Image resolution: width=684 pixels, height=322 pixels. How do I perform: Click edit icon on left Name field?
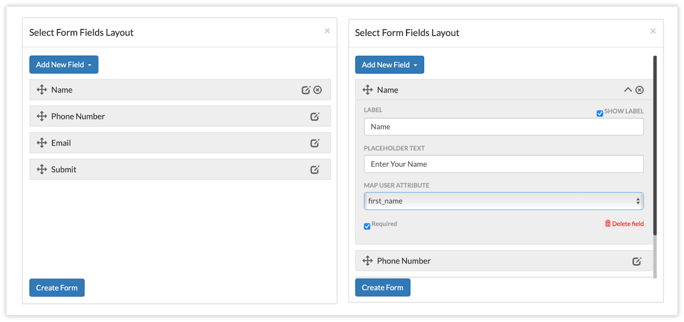tap(306, 90)
